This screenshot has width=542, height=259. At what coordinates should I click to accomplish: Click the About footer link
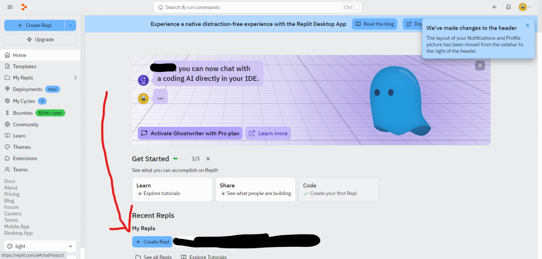11,188
